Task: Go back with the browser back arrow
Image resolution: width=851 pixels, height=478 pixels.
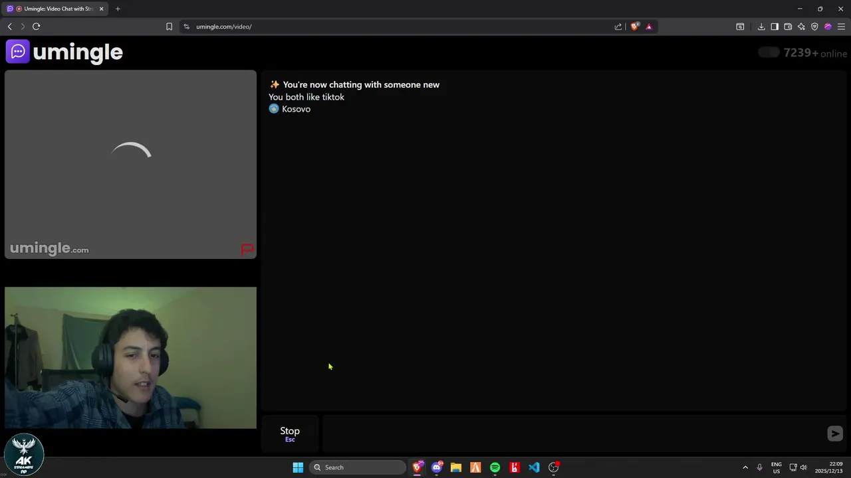Action: [x=9, y=27]
